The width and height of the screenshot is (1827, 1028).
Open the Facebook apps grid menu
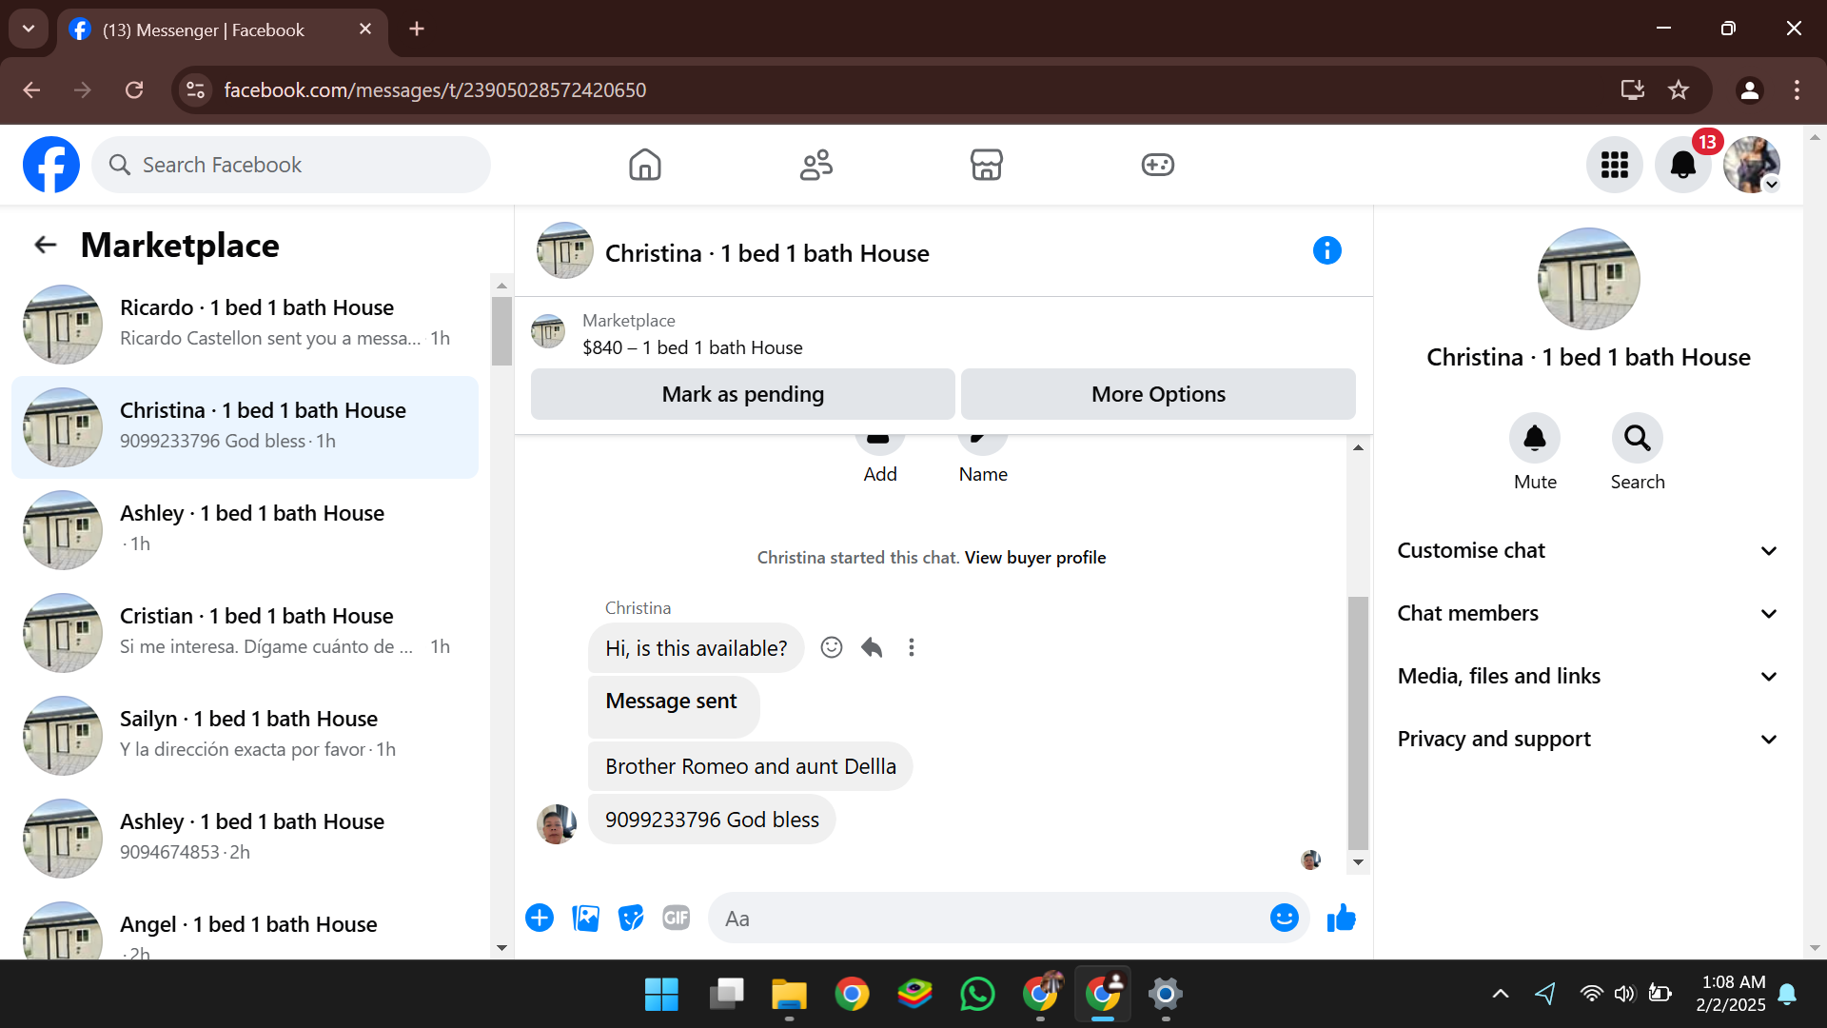click(x=1614, y=165)
